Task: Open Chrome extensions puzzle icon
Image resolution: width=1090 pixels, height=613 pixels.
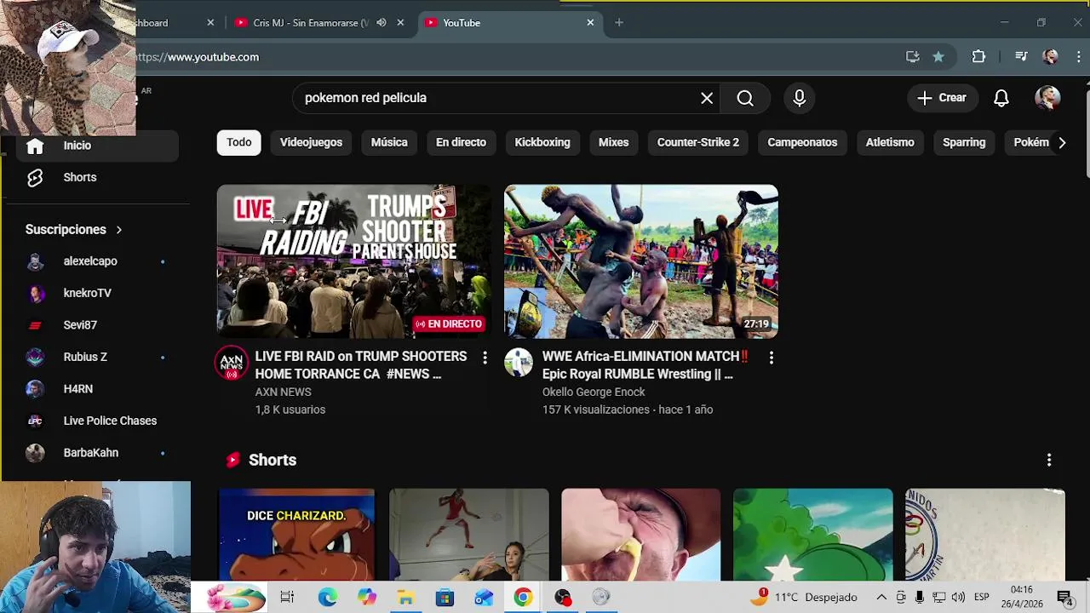Action: [x=978, y=57]
